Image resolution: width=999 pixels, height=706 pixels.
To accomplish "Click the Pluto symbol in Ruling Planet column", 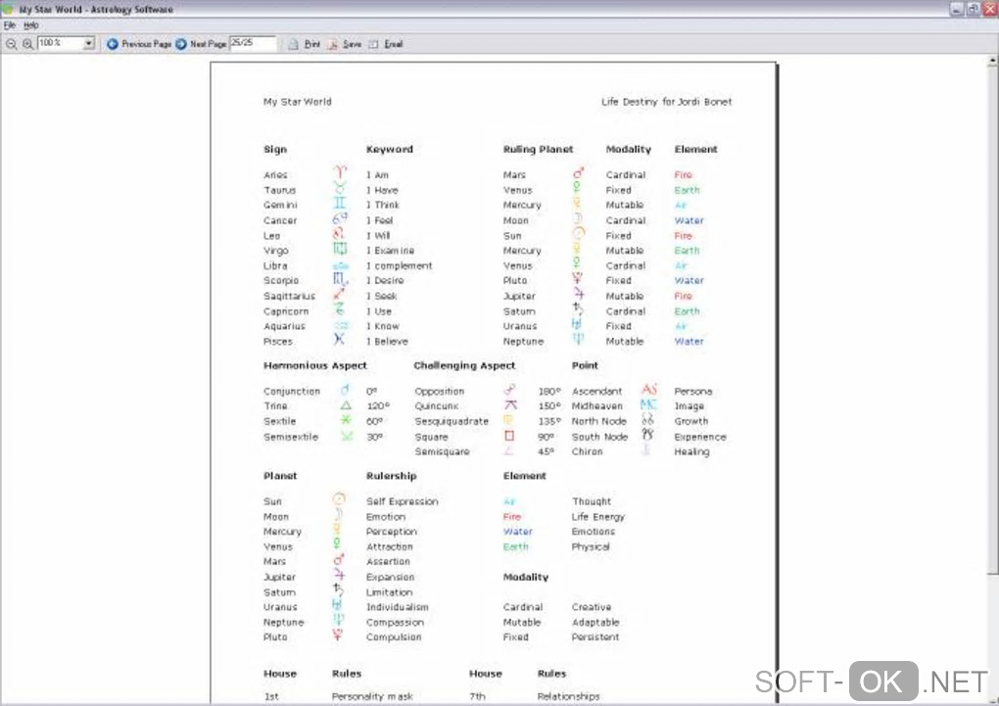I will coord(577,279).
